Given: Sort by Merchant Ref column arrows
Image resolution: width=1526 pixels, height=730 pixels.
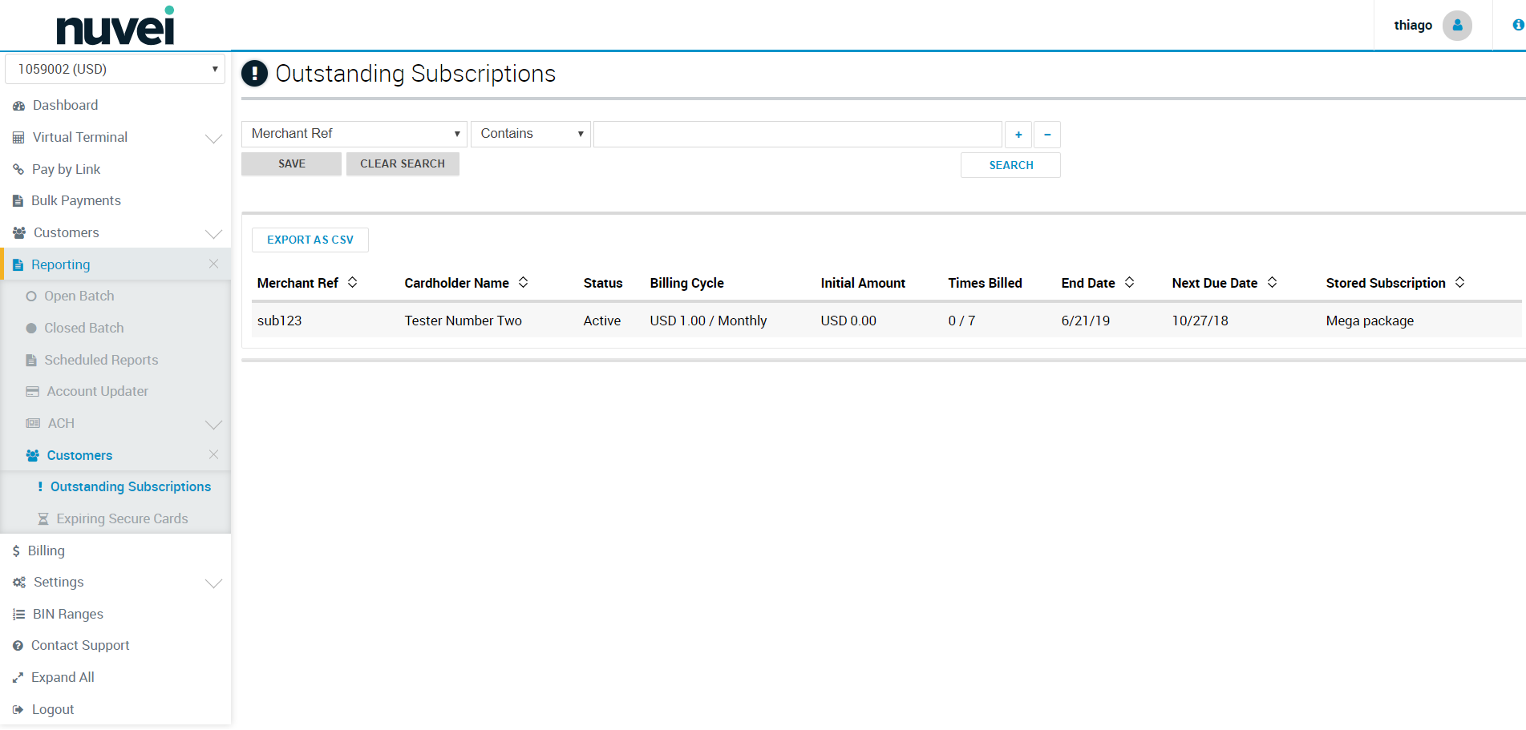Looking at the screenshot, I should (352, 282).
